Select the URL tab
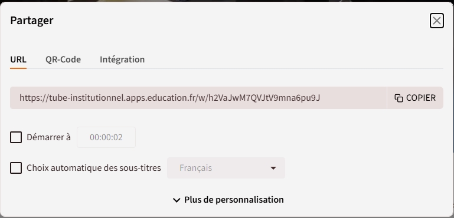This screenshot has height=218, width=454. [x=18, y=60]
